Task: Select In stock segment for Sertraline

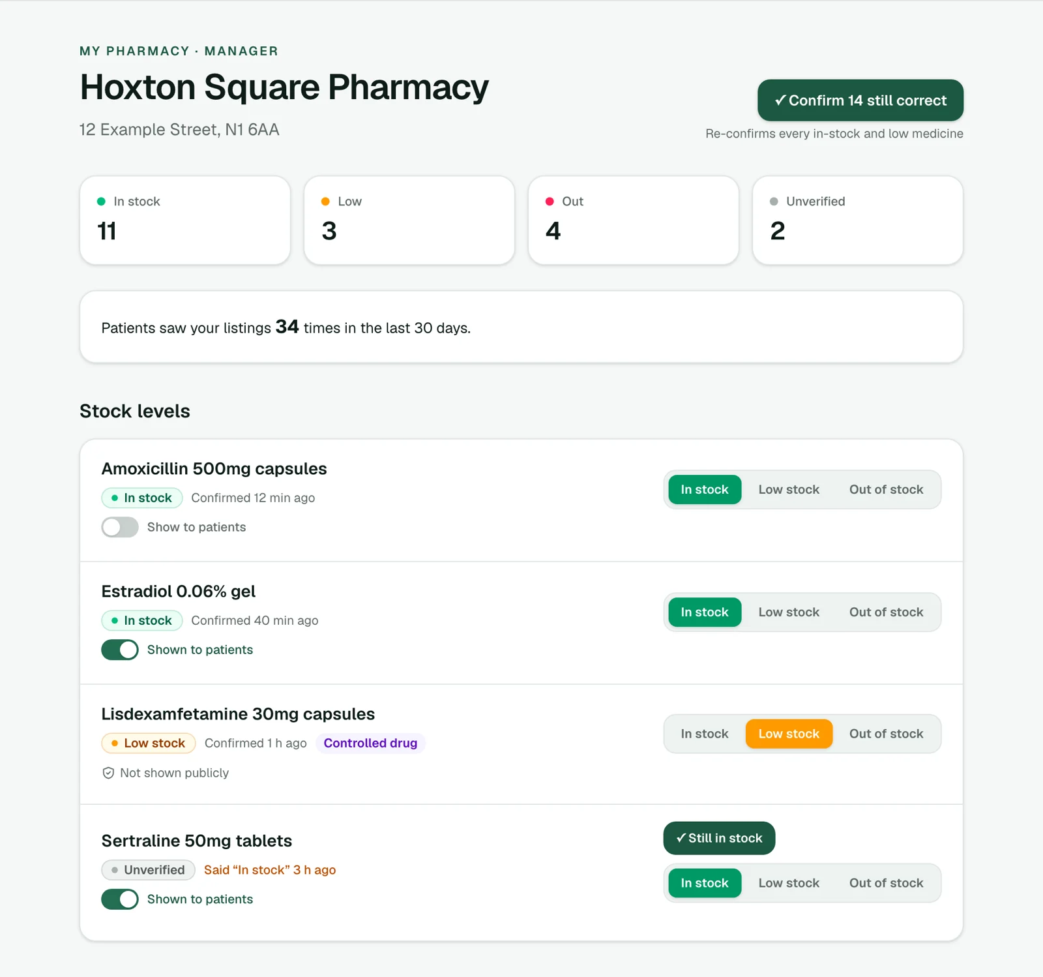Action: click(705, 883)
